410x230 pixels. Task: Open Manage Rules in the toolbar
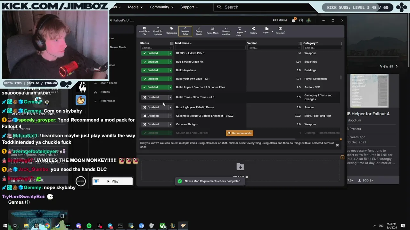tap(185, 31)
